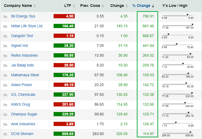Click the flag icon beside Signet Ind
Viewport: 202px width, 139px height.
(x=5, y=46)
